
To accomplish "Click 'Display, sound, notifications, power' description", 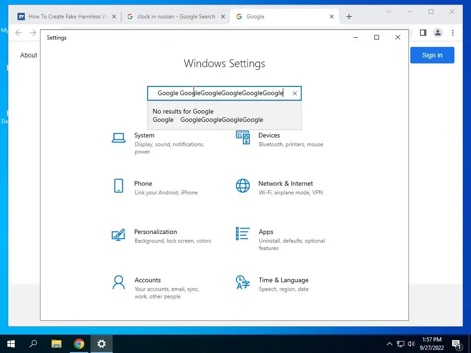I will pyautogui.click(x=169, y=148).
